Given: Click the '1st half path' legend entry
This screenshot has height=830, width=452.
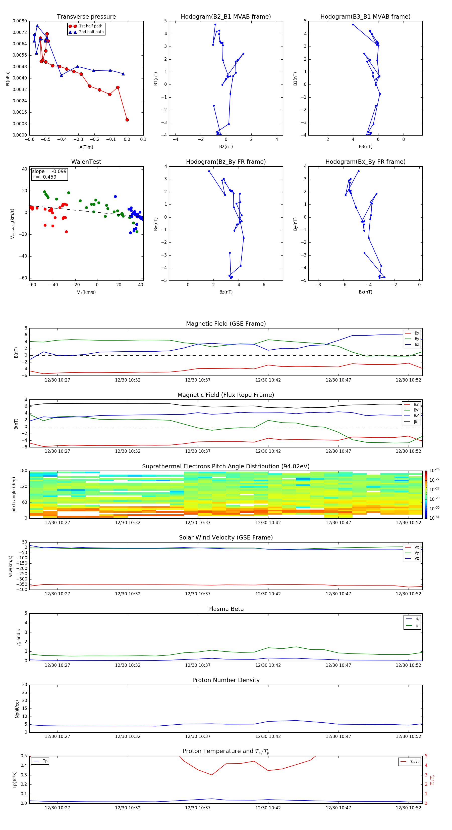Looking at the screenshot, I should (86, 26).
